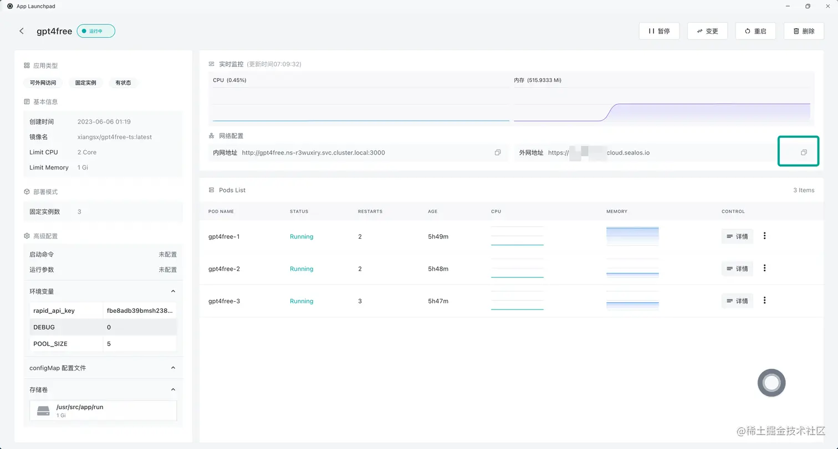This screenshot has height=449, width=838.
Task: Click the floating circular assistant button
Action: pyautogui.click(x=771, y=383)
